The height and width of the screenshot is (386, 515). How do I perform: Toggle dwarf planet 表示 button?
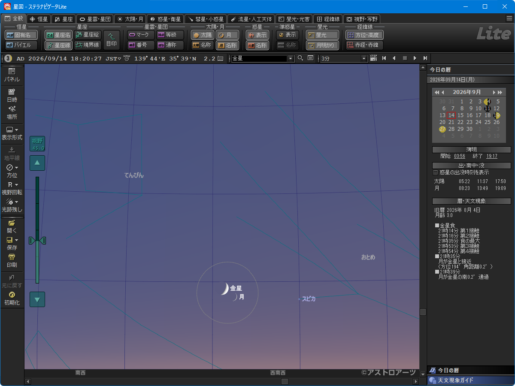(x=288, y=35)
